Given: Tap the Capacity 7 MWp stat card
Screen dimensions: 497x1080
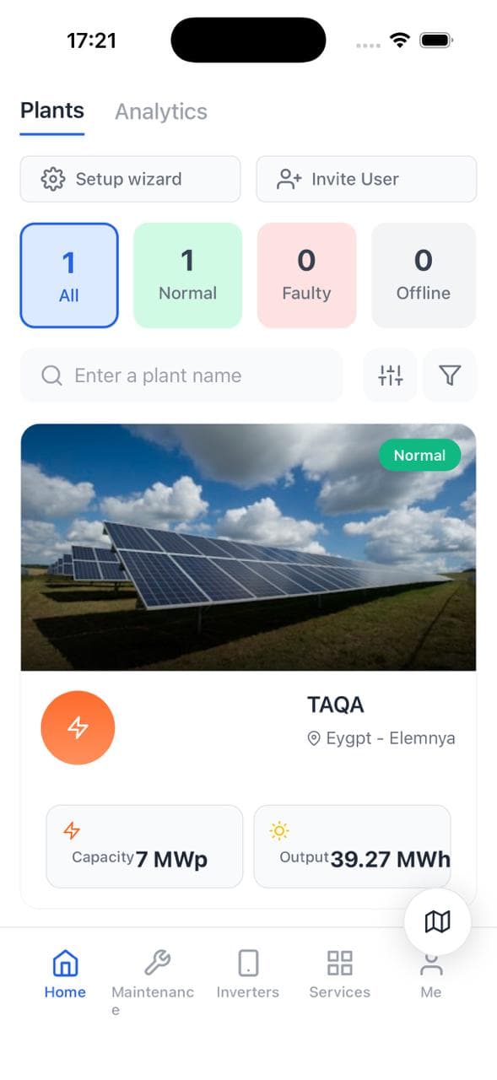Looking at the screenshot, I should pyautogui.click(x=143, y=846).
